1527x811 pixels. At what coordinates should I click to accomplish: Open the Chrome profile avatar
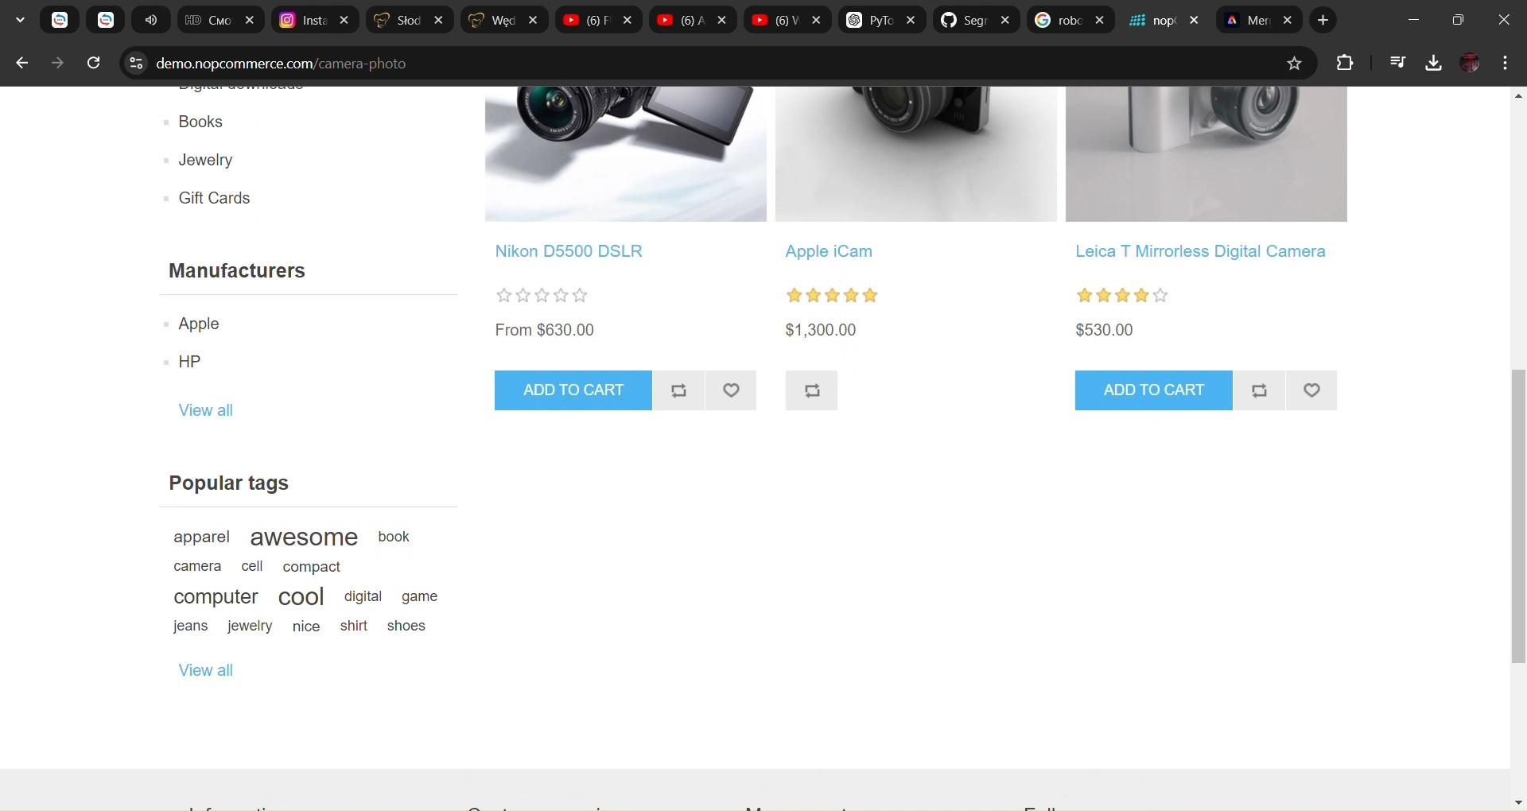[x=1470, y=63]
